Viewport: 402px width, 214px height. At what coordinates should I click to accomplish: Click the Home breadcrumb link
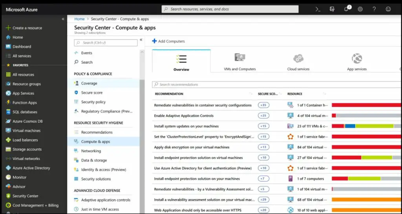(x=79, y=19)
